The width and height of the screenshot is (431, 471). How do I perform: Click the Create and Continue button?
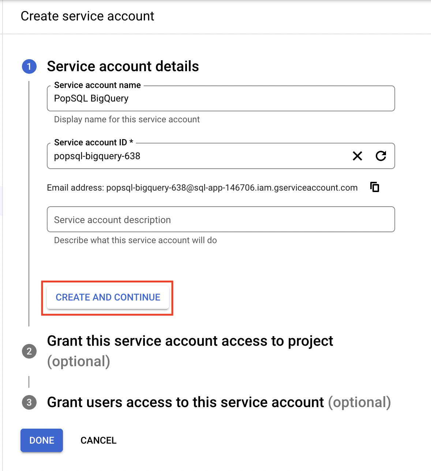108,297
